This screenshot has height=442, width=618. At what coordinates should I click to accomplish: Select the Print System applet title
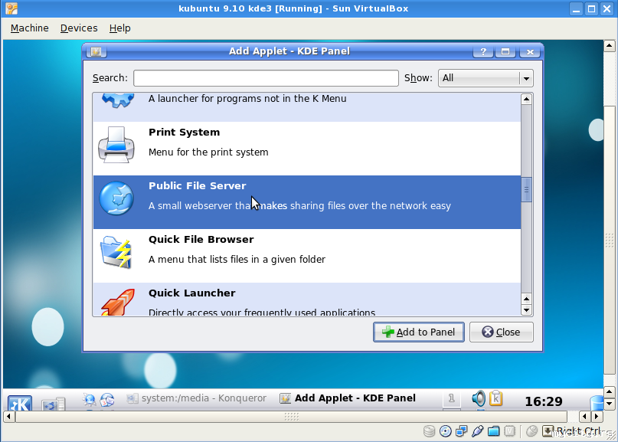pyautogui.click(x=184, y=132)
